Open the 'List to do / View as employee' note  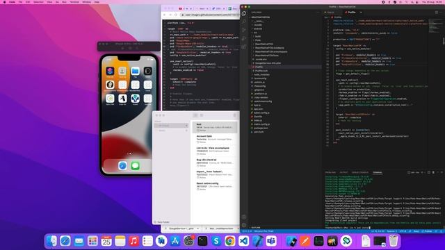click(x=215, y=151)
